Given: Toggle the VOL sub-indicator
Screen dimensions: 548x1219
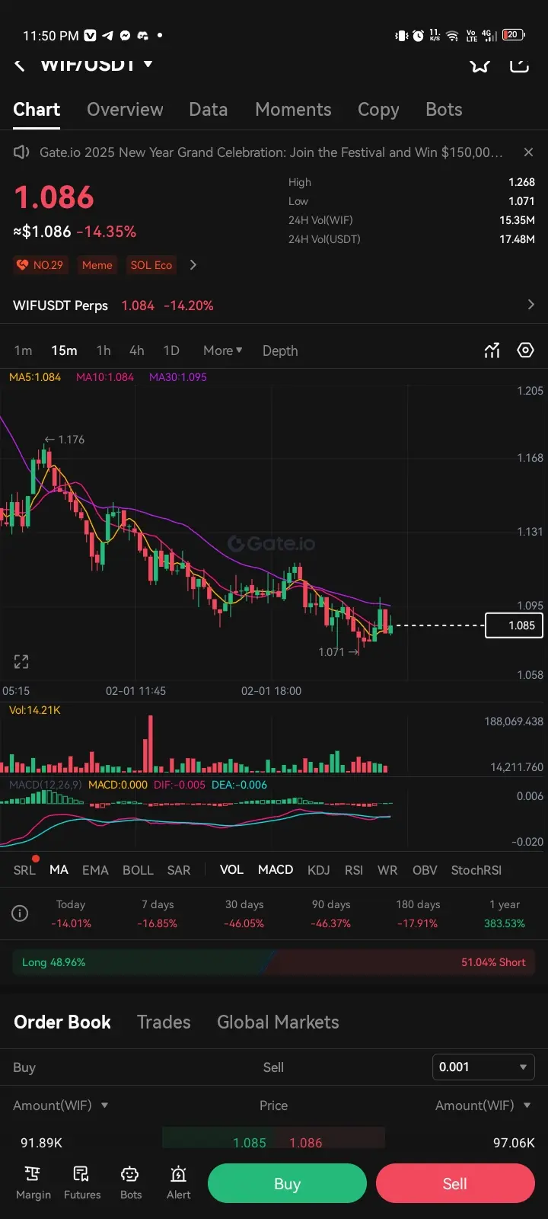Looking at the screenshot, I should [x=231, y=870].
